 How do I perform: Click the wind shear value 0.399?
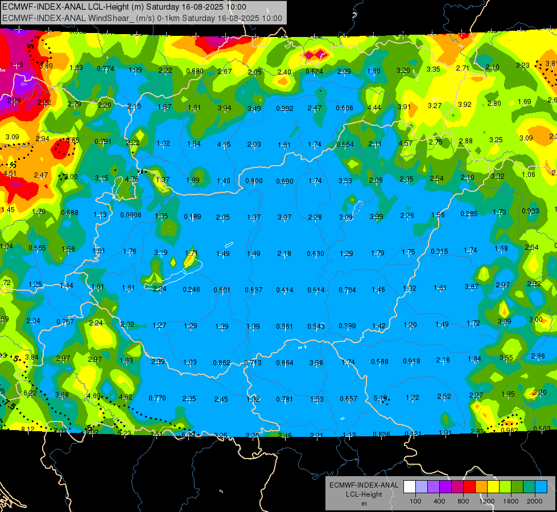(x=348, y=326)
